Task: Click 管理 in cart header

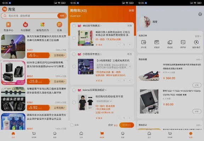Action: pos(131,11)
